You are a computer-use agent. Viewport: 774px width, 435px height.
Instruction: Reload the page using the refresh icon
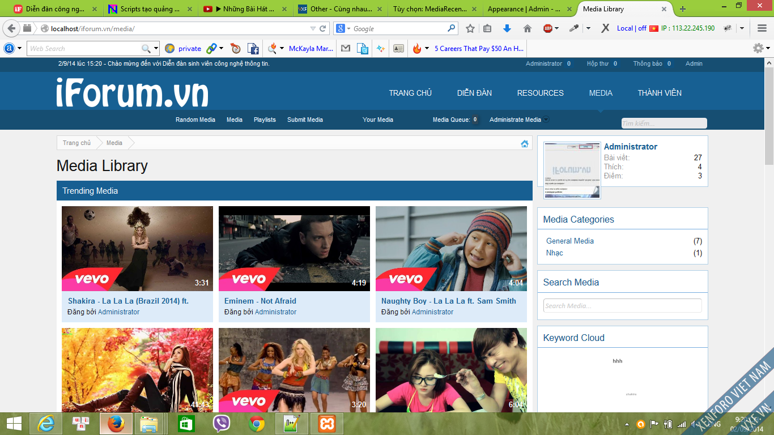point(323,28)
